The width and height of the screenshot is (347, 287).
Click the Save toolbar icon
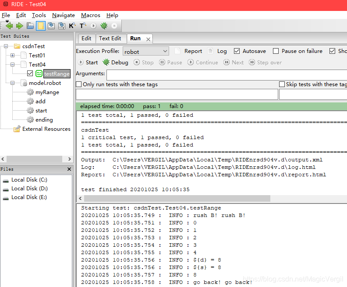51,26
